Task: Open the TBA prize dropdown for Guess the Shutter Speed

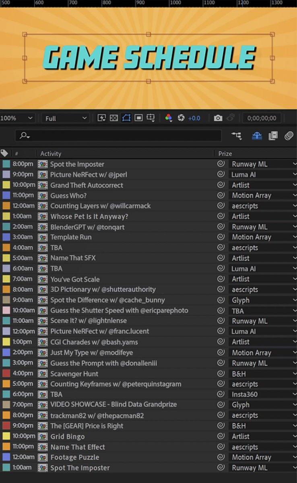Action: pyautogui.click(x=263, y=310)
